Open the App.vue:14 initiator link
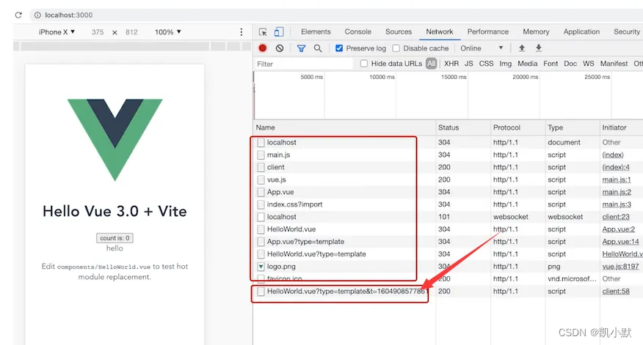The width and height of the screenshot is (643, 345). [x=620, y=242]
